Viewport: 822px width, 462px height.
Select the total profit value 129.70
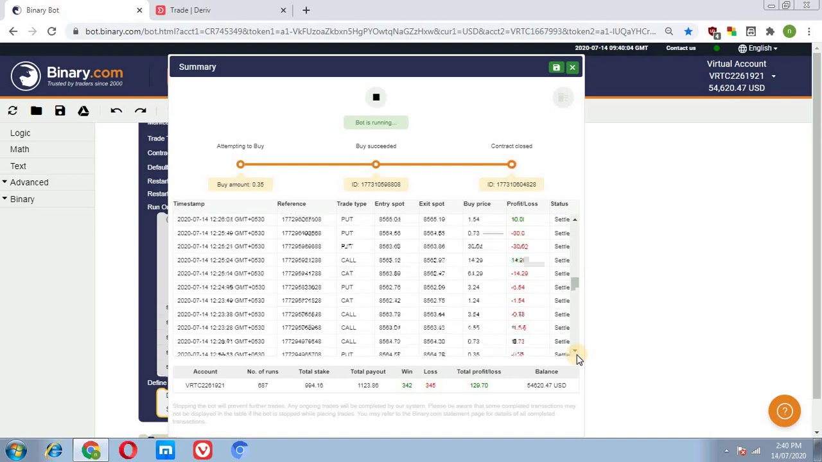tap(479, 386)
